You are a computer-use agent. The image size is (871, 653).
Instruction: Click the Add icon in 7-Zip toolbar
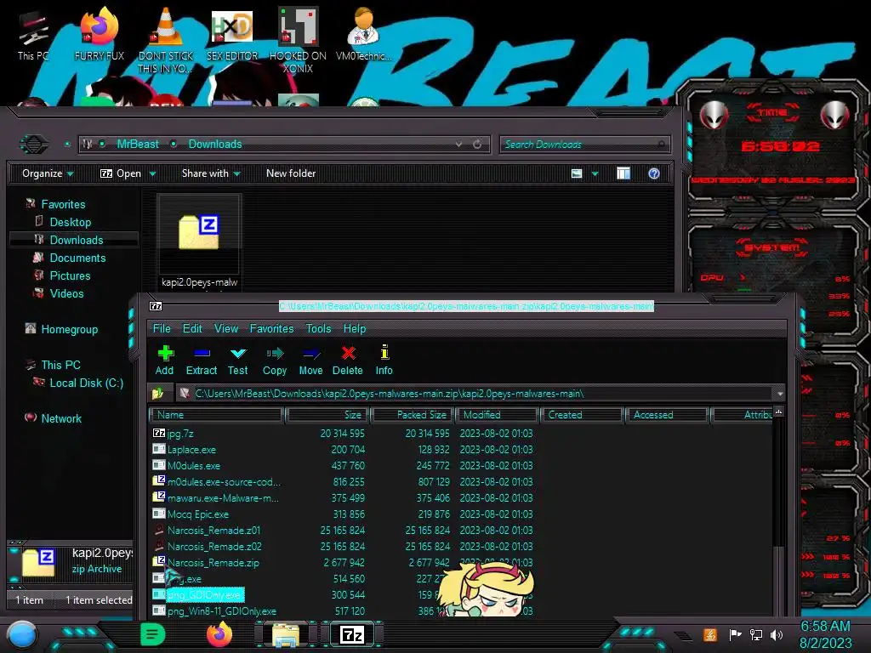click(x=166, y=353)
